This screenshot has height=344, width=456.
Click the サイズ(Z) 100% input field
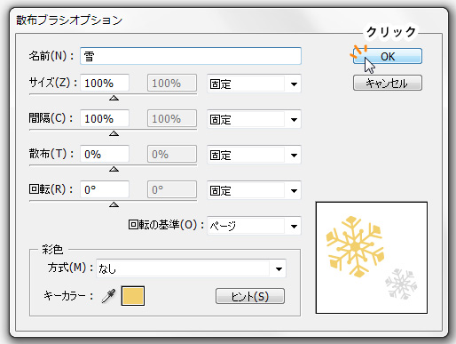pyautogui.click(x=105, y=83)
